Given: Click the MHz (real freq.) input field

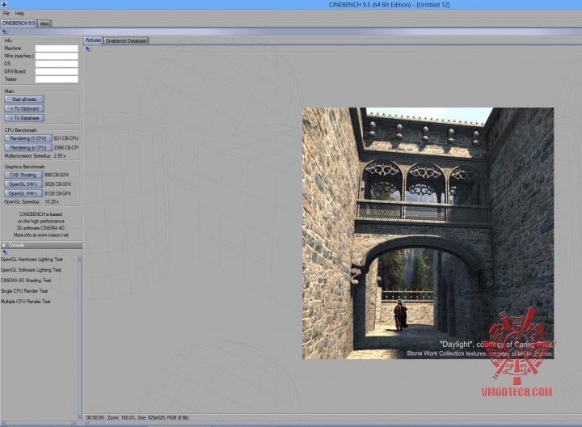Looking at the screenshot, I should pyautogui.click(x=57, y=56).
